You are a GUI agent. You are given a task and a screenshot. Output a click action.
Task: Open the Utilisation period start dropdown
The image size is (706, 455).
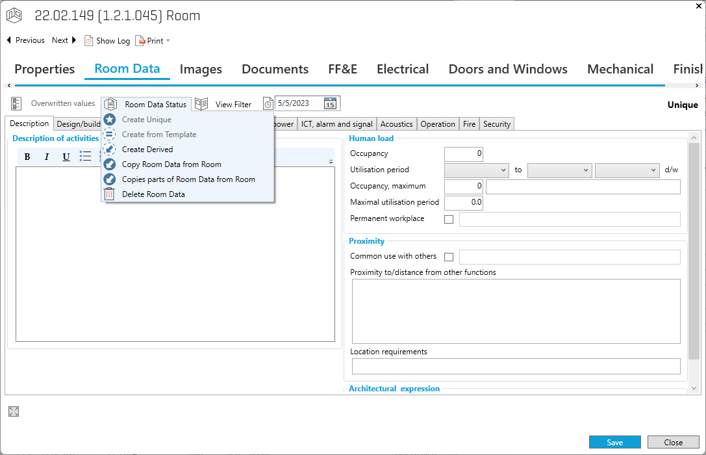click(476, 170)
